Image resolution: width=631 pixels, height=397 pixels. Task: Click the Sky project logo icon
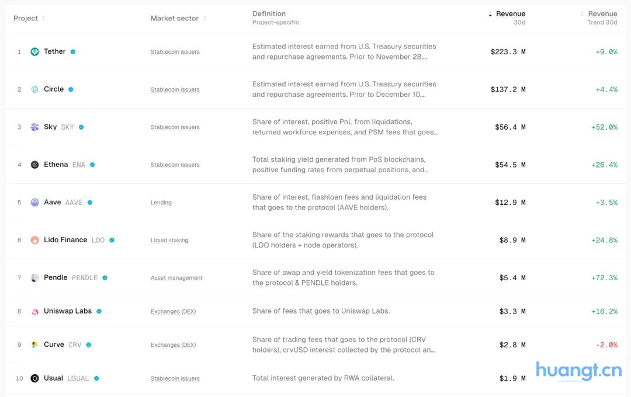(x=34, y=127)
